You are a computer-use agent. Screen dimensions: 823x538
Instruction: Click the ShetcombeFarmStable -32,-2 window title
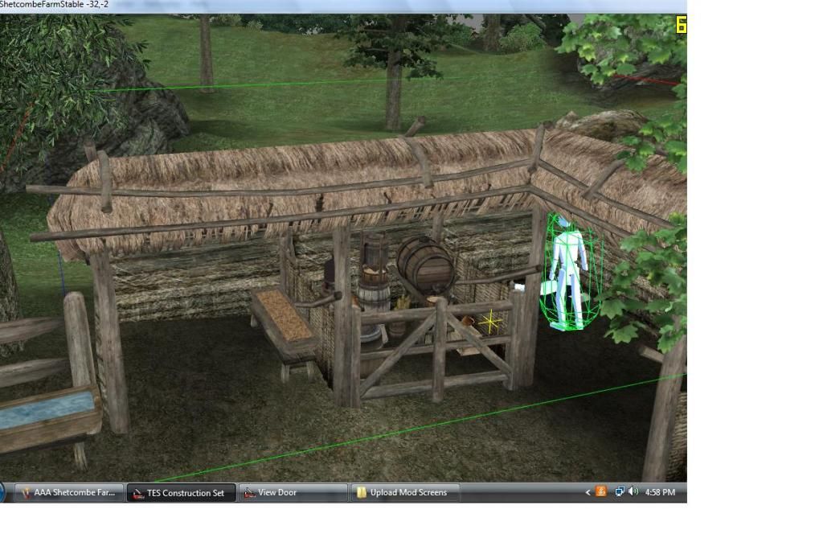click(x=54, y=4)
